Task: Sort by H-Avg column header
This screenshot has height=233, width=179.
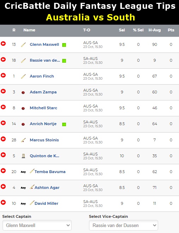Action: click(155, 30)
